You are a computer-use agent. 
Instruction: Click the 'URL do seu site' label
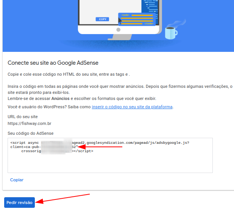click(x=23, y=117)
